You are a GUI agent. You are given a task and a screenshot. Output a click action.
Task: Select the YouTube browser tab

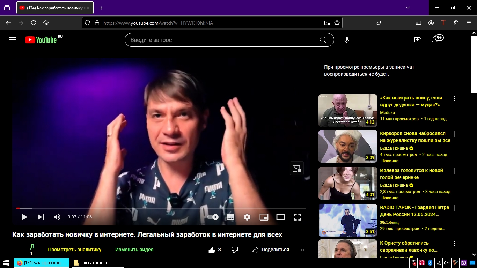55,8
